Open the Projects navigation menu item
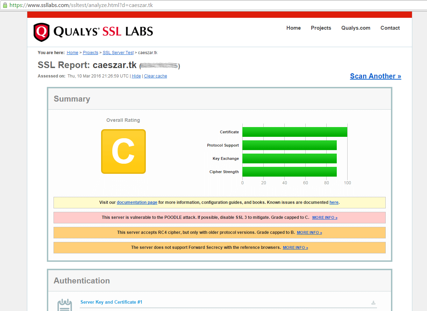Viewport: 427px width, 311px height. 321,28
